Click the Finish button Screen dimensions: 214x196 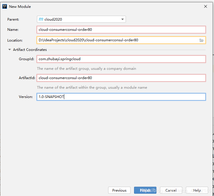click(x=145, y=190)
